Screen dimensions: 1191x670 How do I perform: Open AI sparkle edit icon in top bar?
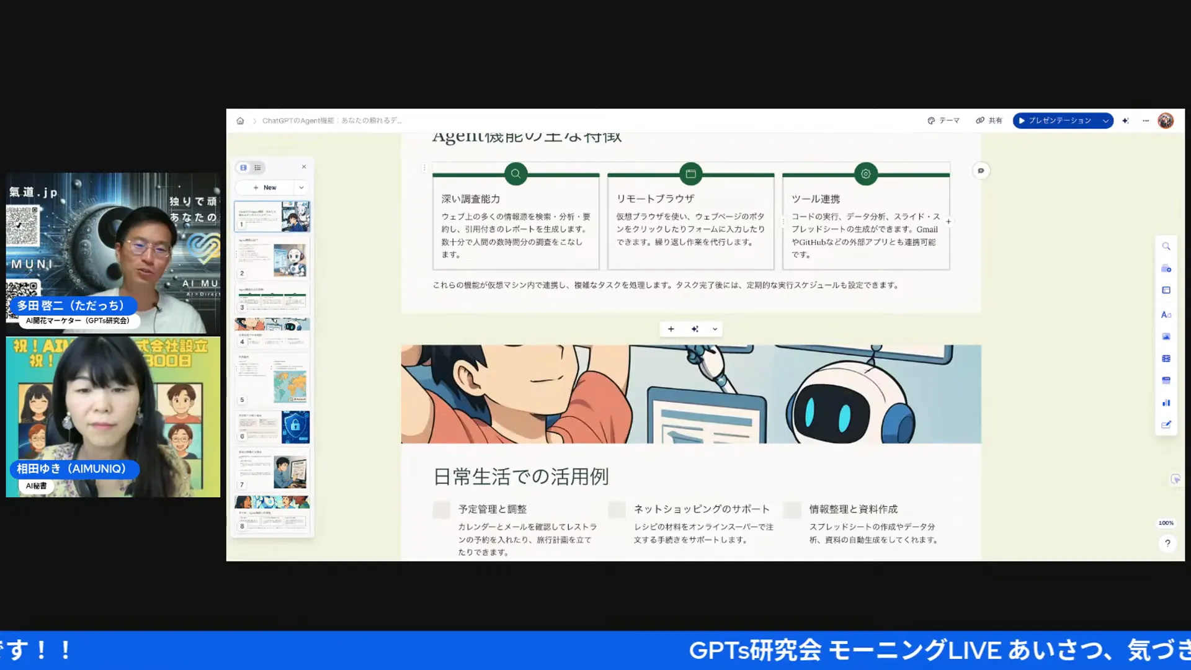pos(1125,121)
